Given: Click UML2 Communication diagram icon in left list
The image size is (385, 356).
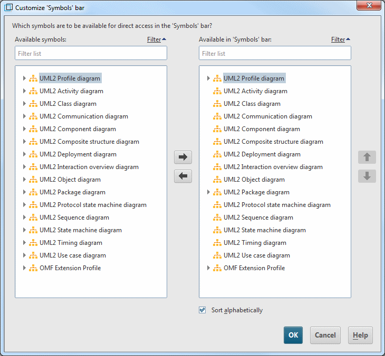Looking at the screenshot, I should [x=33, y=116].
